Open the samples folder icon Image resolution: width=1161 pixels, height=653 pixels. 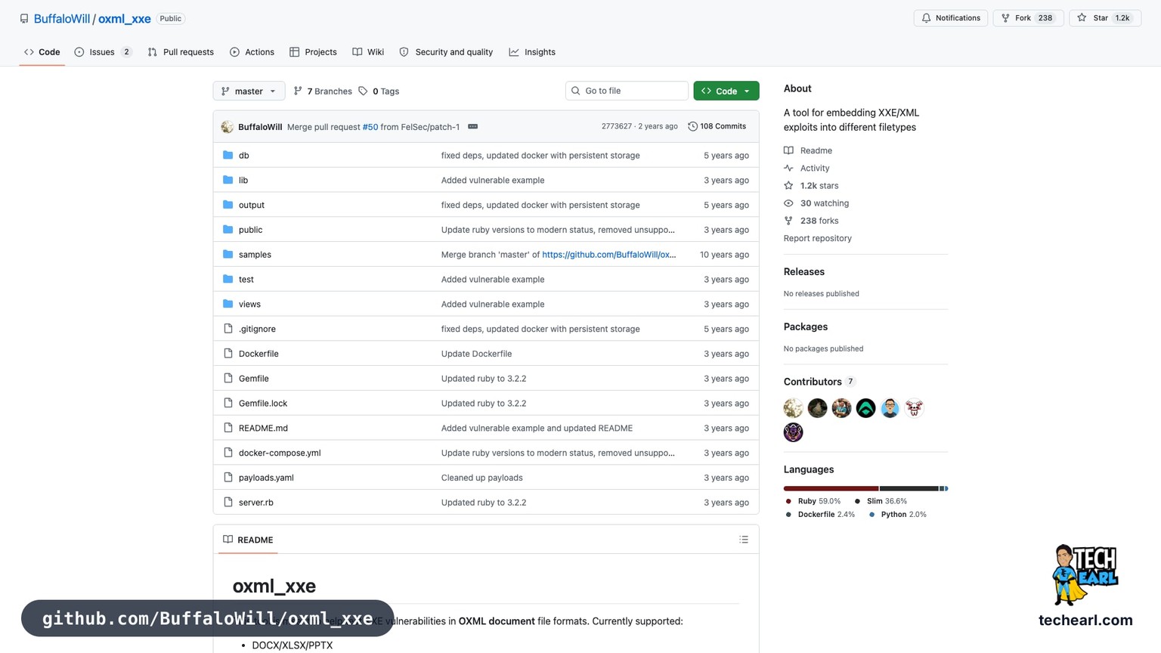[228, 255]
